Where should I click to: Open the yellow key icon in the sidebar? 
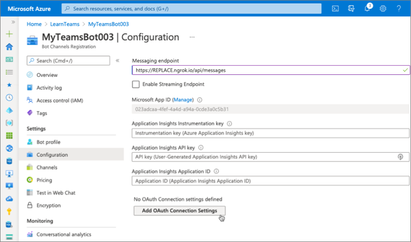[9, 211]
